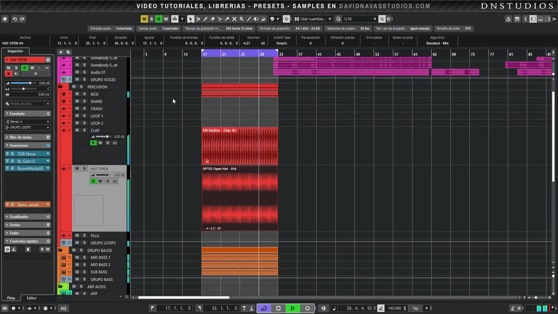Adjust the HAT OPEN inspector volume slider
Screen dimensions: 558x314
[30, 83]
